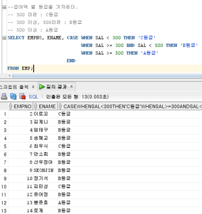Click the END keyword in editor

point(71,61)
